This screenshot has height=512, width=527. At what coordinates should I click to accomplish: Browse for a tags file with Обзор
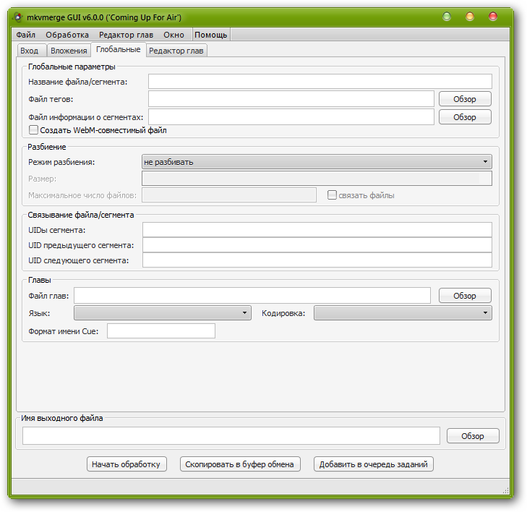[x=465, y=99]
